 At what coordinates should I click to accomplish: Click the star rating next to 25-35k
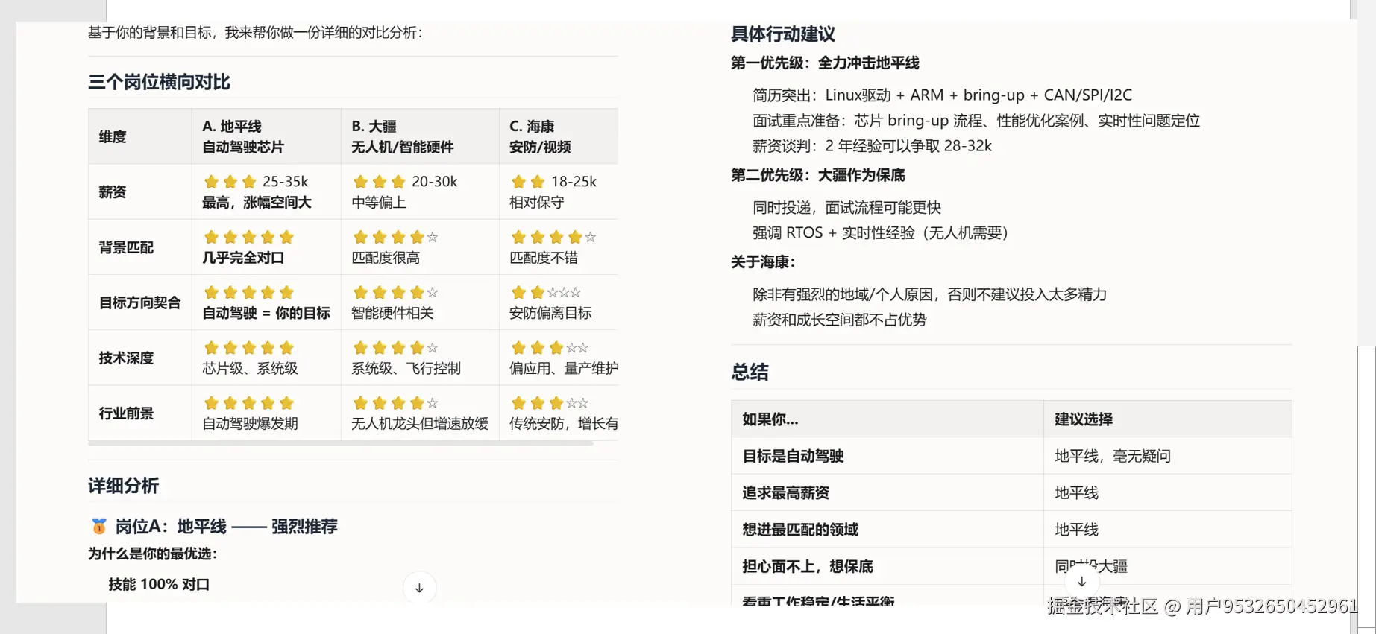click(230, 182)
